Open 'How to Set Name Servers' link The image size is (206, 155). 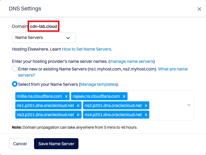[87, 49]
